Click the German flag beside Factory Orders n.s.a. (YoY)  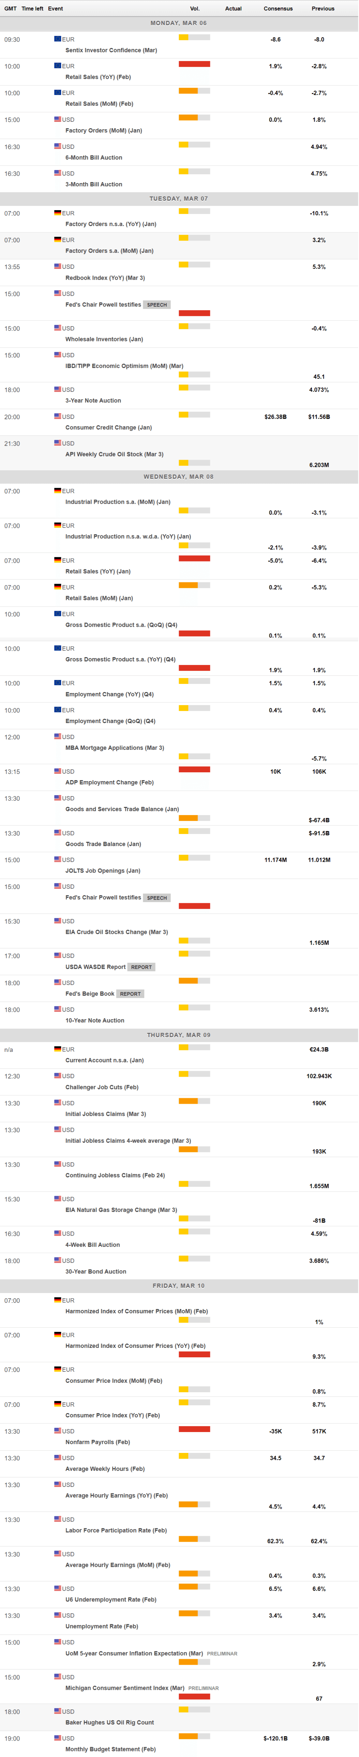pos(58,213)
